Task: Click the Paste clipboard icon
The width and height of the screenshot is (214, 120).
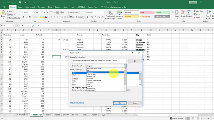Action: (3, 13)
